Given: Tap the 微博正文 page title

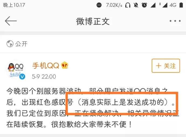Looking at the screenshot, I should coord(93,21).
